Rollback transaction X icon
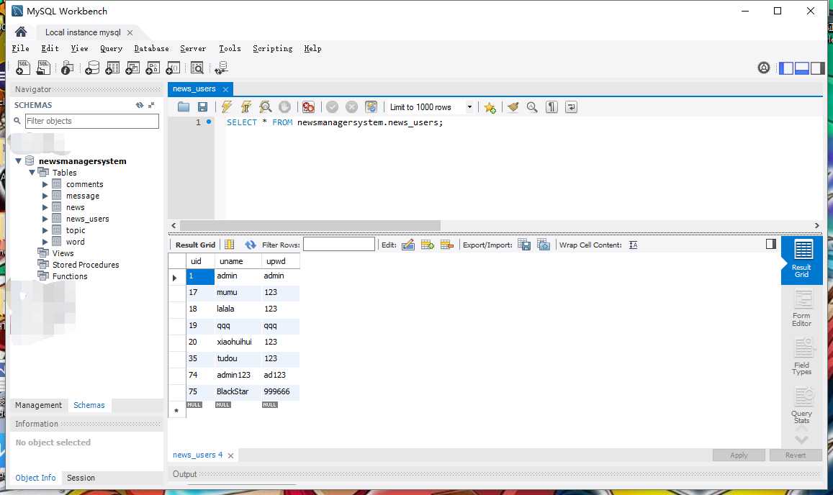The height and width of the screenshot is (495, 833). click(351, 106)
